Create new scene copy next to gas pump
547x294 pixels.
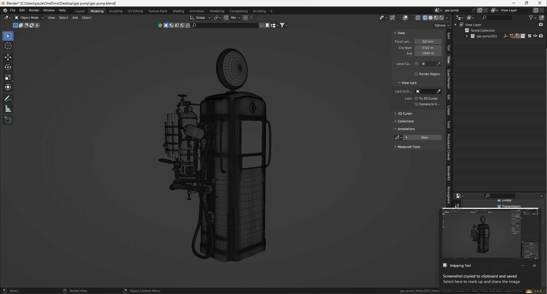(x=480, y=10)
